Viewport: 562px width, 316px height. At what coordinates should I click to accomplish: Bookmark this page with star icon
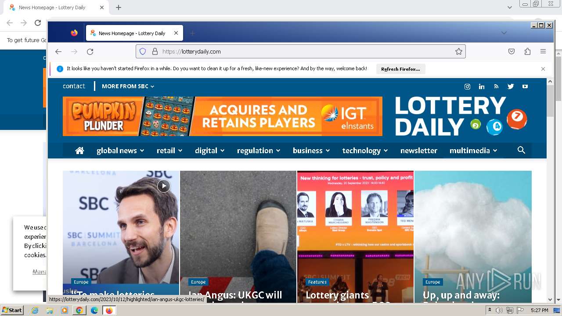click(459, 51)
